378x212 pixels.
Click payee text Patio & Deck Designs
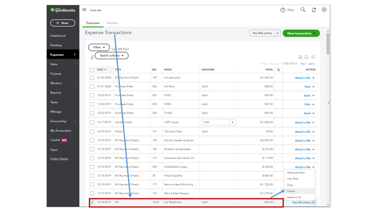point(177,194)
